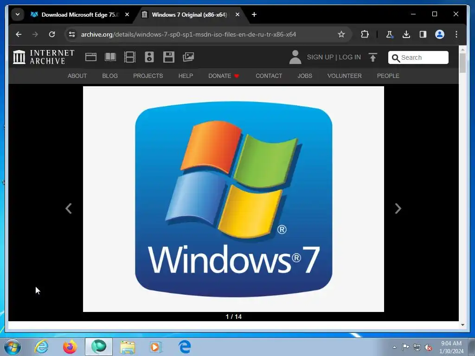Open the Audio speaker icon
Viewport: 475px width, 356px height.
coord(149,57)
